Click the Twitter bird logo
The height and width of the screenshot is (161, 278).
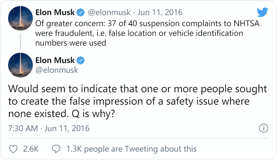coord(263,12)
